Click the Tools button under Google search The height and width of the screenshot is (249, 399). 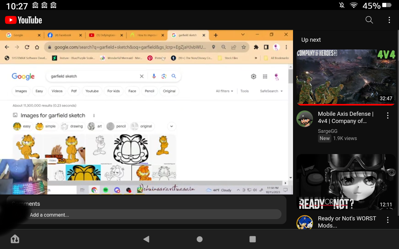tap(244, 91)
